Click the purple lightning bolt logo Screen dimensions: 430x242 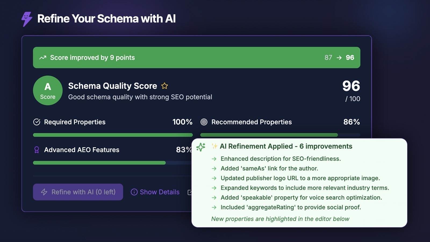pyautogui.click(x=27, y=19)
